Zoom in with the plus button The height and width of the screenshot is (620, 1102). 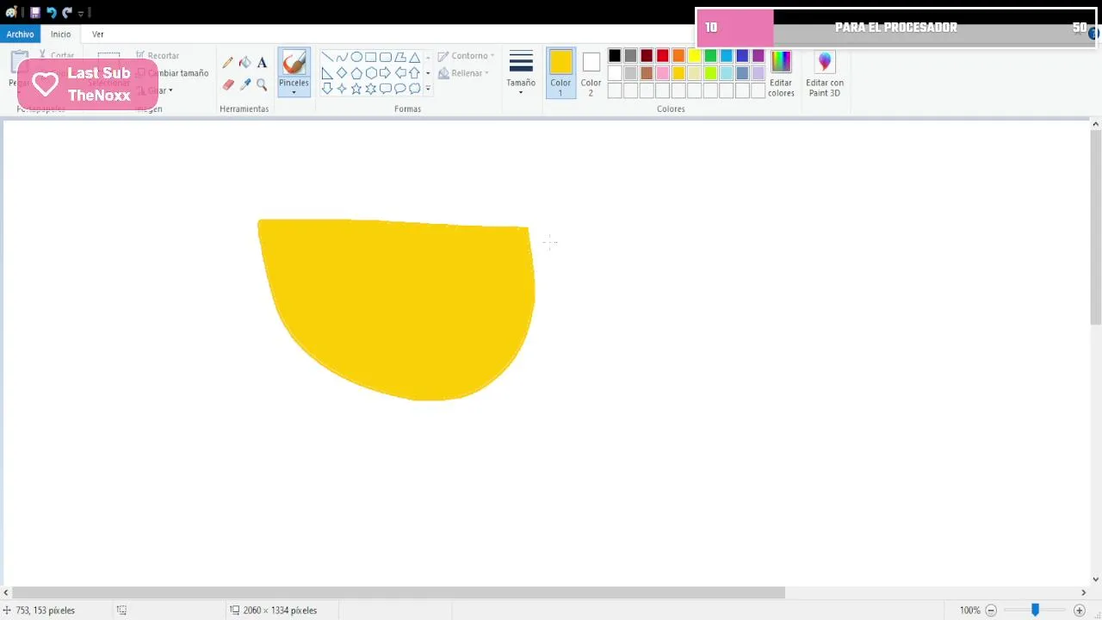coord(1080,610)
